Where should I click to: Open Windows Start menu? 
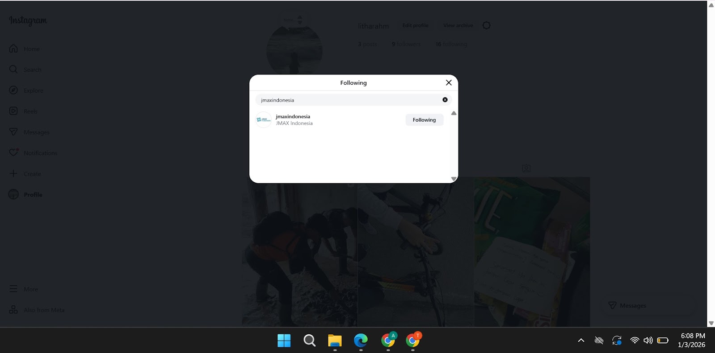[284, 341]
